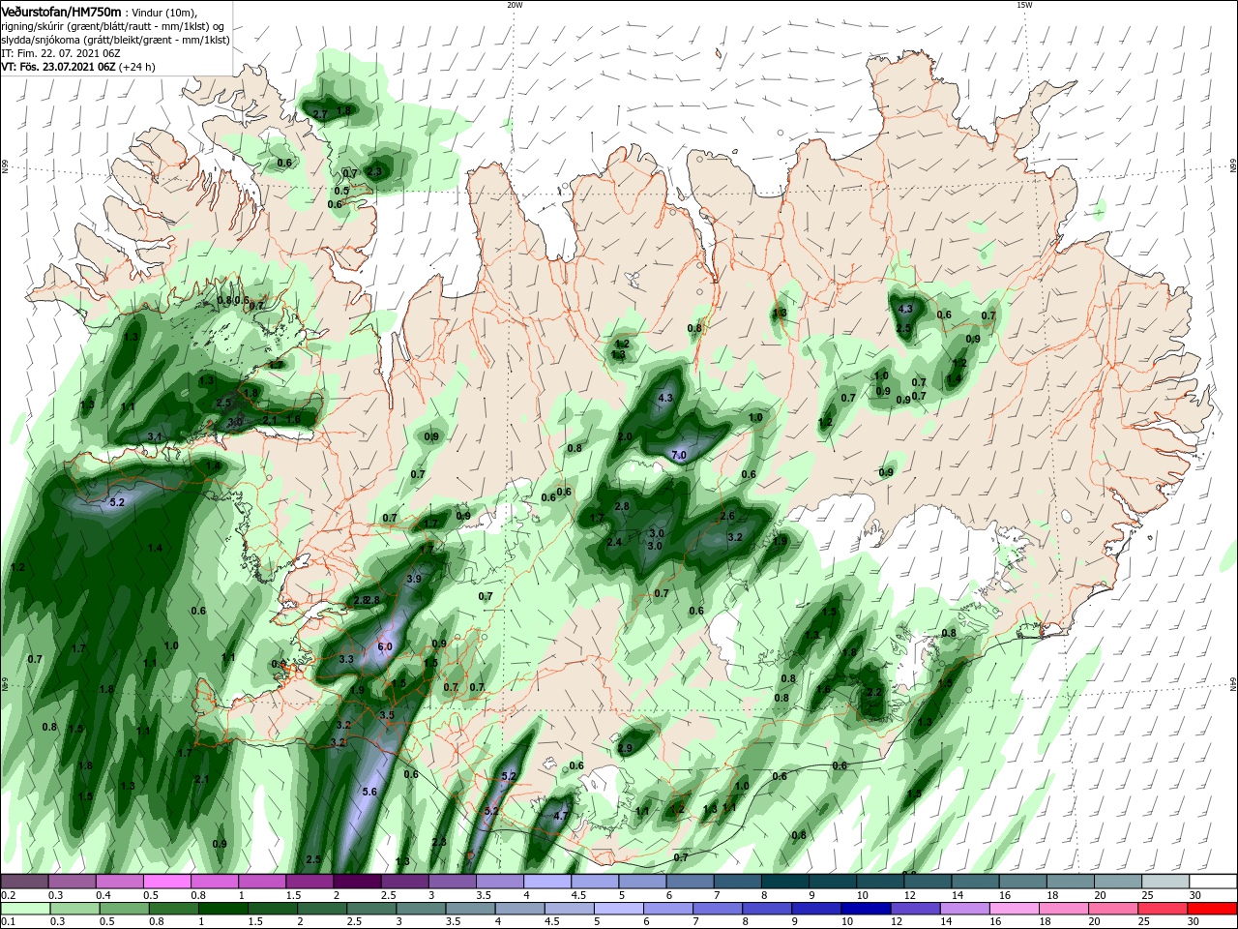Pick the darkest purple 2 swatch in top legend
Screen dimensions: 1238x929
coord(357,882)
